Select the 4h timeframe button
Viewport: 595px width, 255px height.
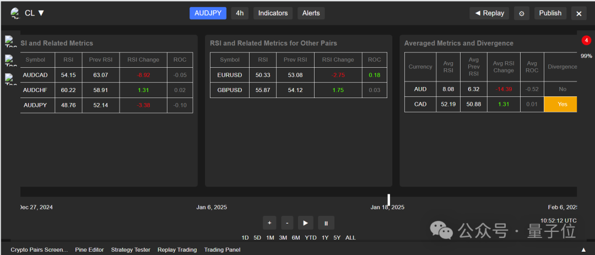[240, 13]
